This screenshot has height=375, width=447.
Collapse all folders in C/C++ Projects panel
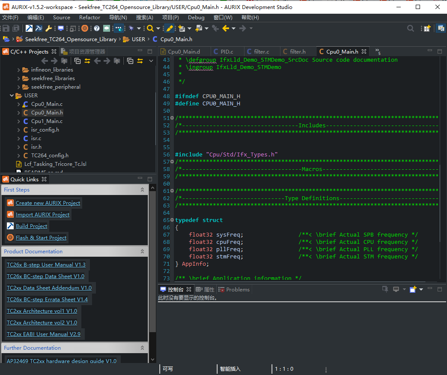[x=77, y=61]
